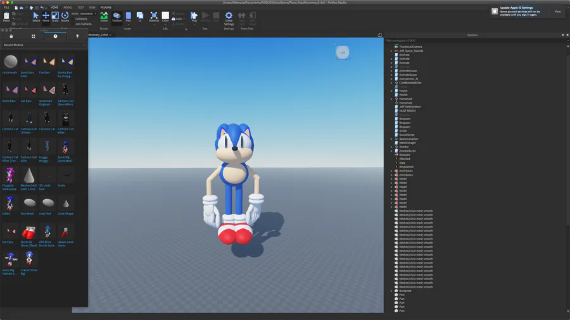This screenshot has height=320, width=570.
Task: Insert the Cone Shape model
Action: click(66, 206)
